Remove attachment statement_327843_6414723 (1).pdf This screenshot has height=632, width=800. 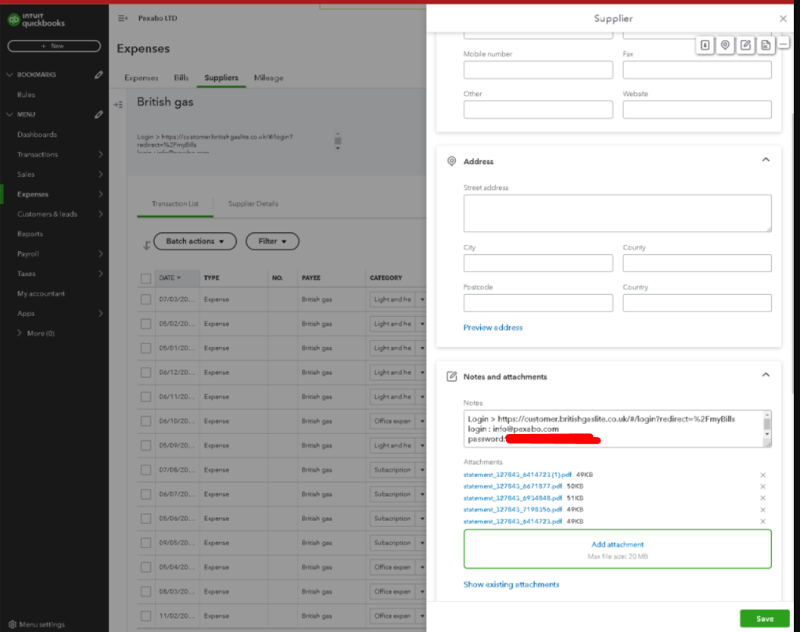pyautogui.click(x=762, y=475)
